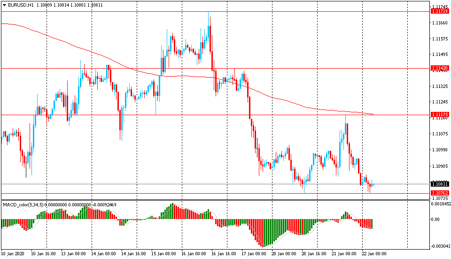Click the 1.11575 price scale value
The height and width of the screenshot is (259, 451).
coord(440,39)
